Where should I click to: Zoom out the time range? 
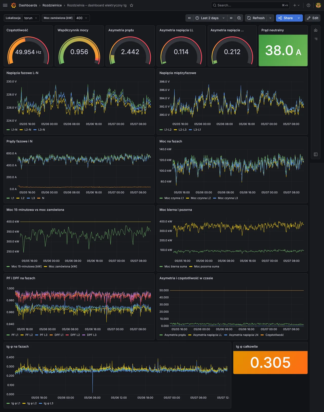(x=239, y=18)
